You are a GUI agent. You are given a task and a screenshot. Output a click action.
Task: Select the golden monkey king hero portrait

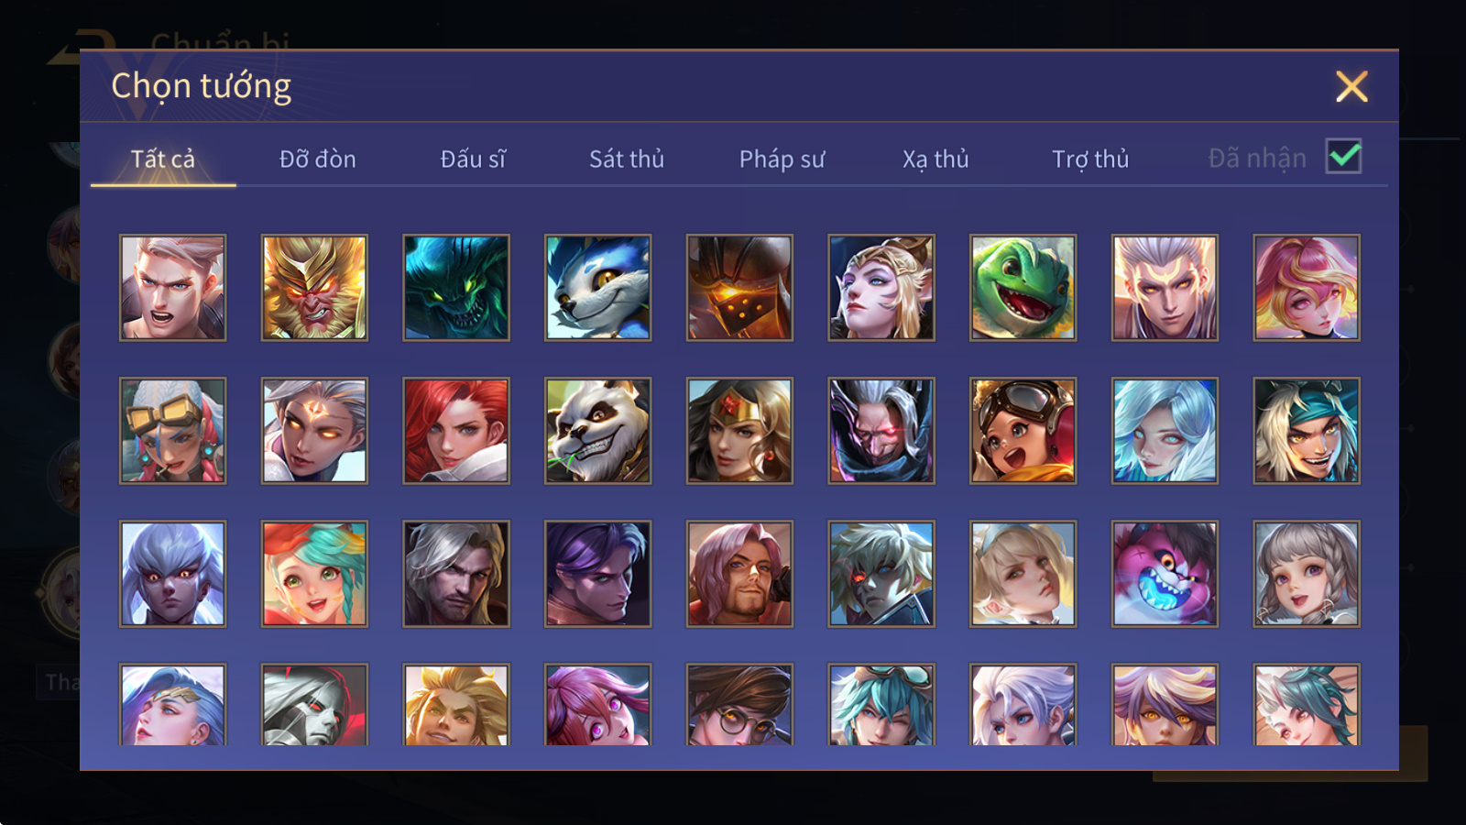click(x=314, y=288)
